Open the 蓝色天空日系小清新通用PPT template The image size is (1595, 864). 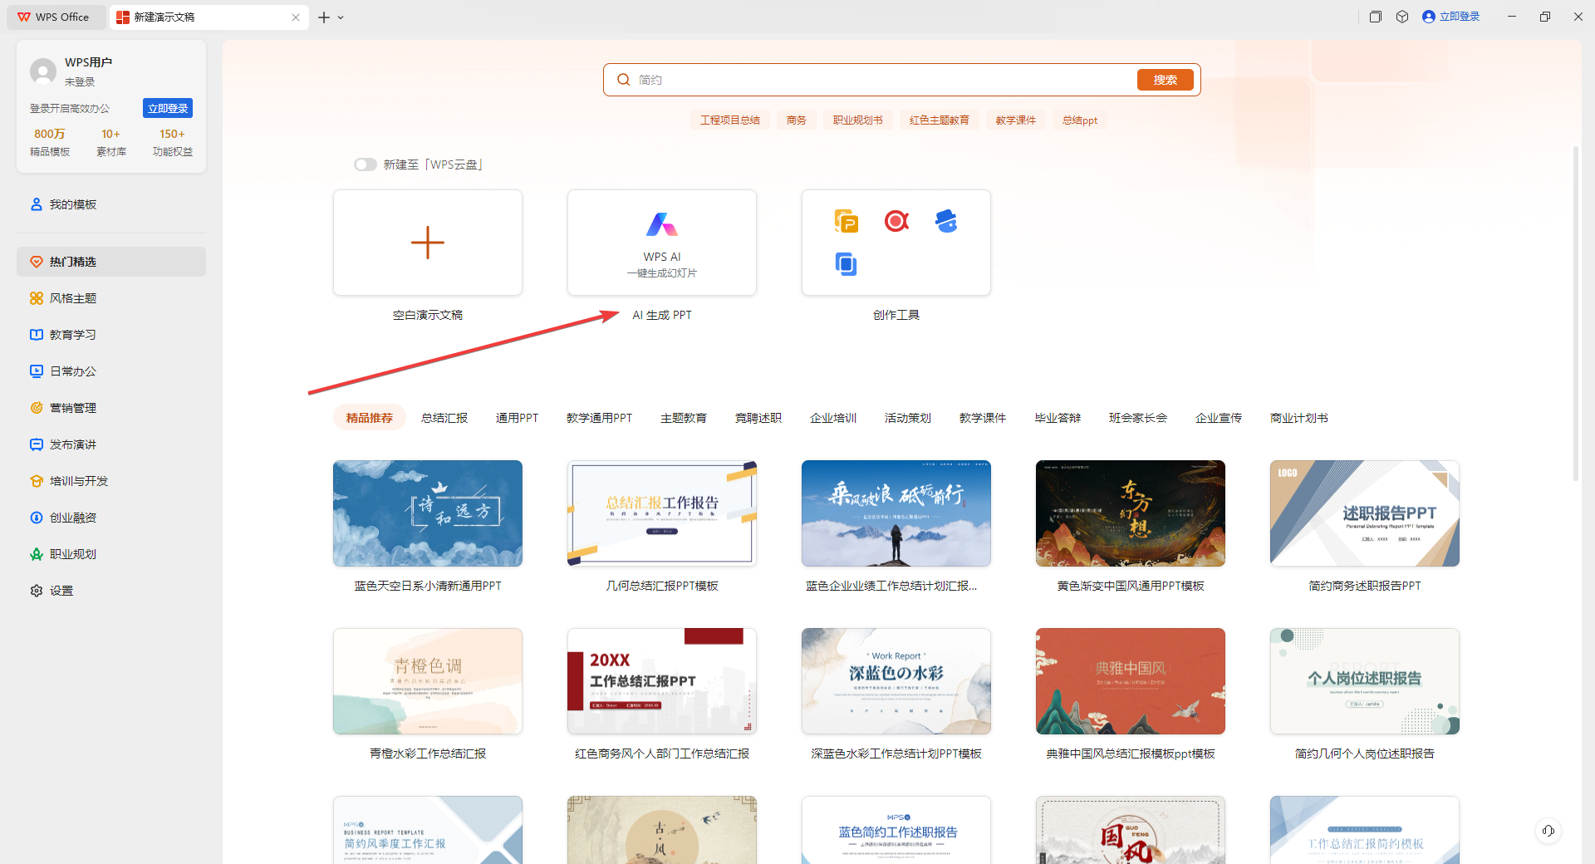[427, 513]
